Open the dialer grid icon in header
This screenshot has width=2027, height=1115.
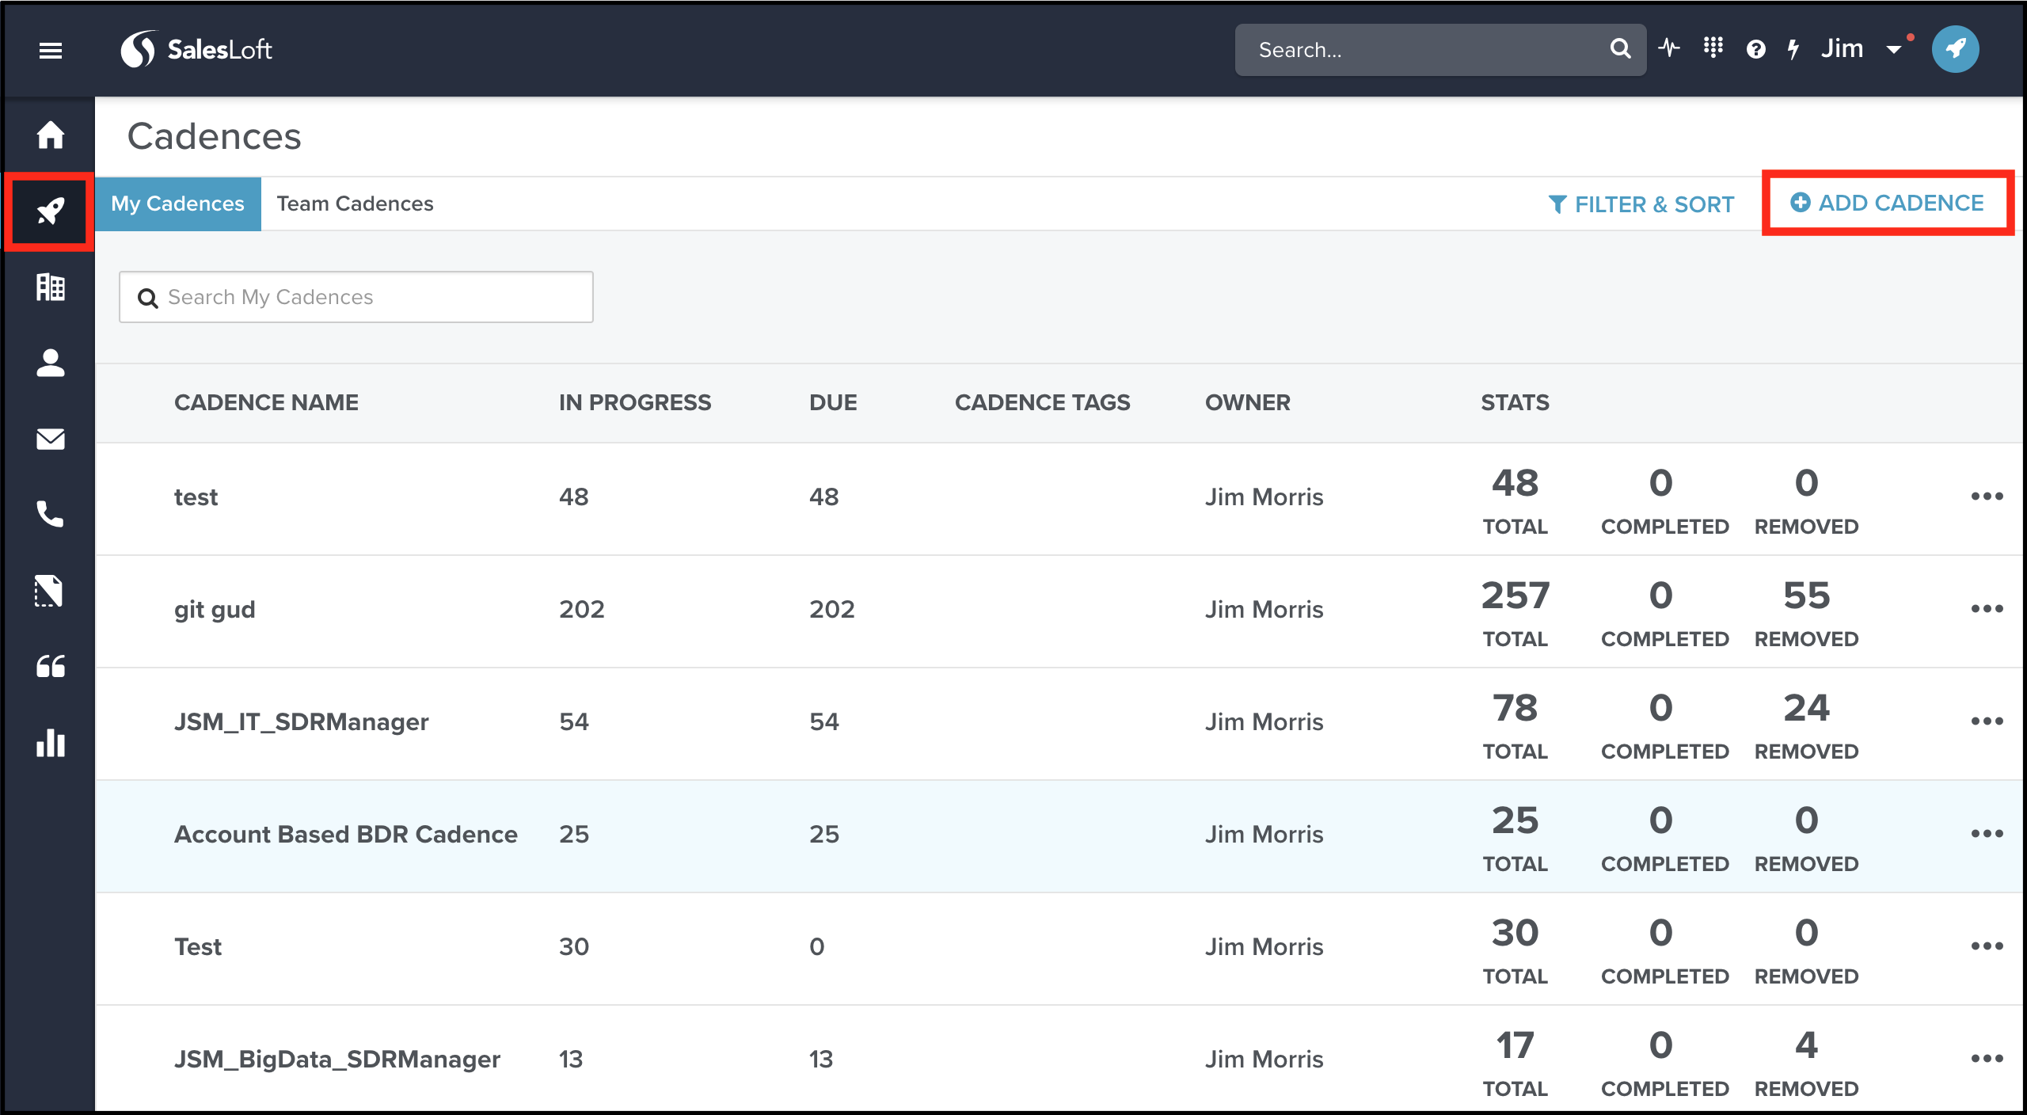(x=1713, y=48)
